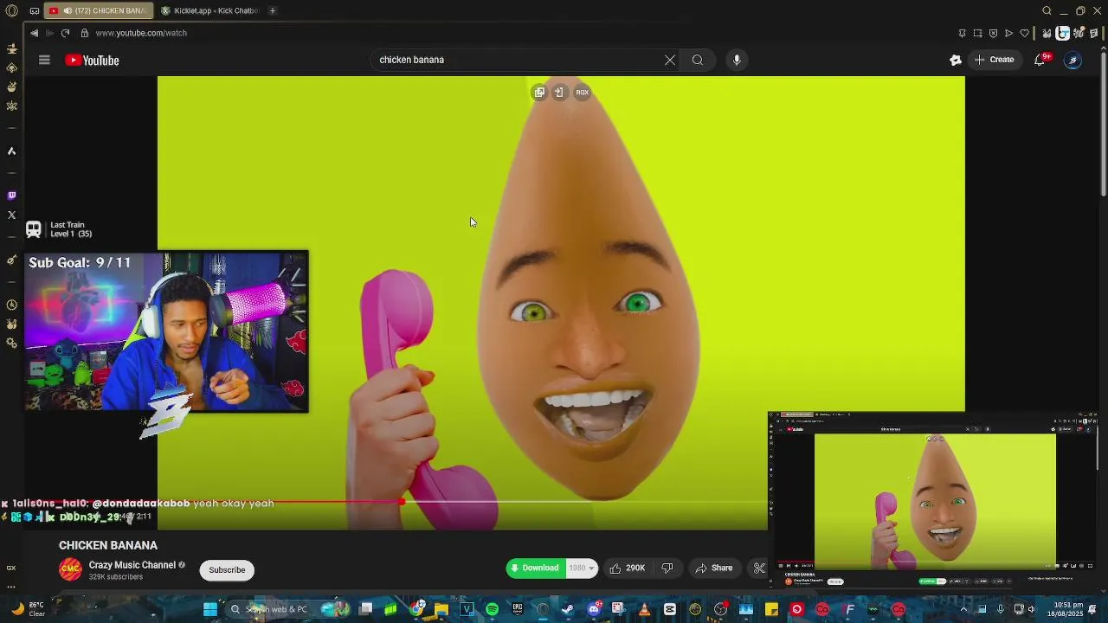Open the tab islands workspace icon
Viewport: 1108px width, 623px height.
click(x=34, y=10)
